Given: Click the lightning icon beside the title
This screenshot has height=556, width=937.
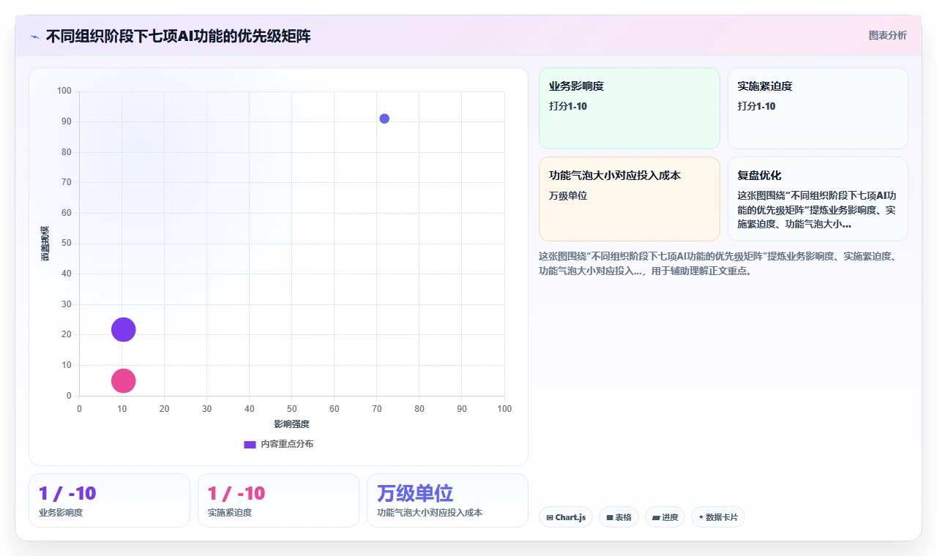Looking at the screenshot, I should pyautogui.click(x=34, y=37).
